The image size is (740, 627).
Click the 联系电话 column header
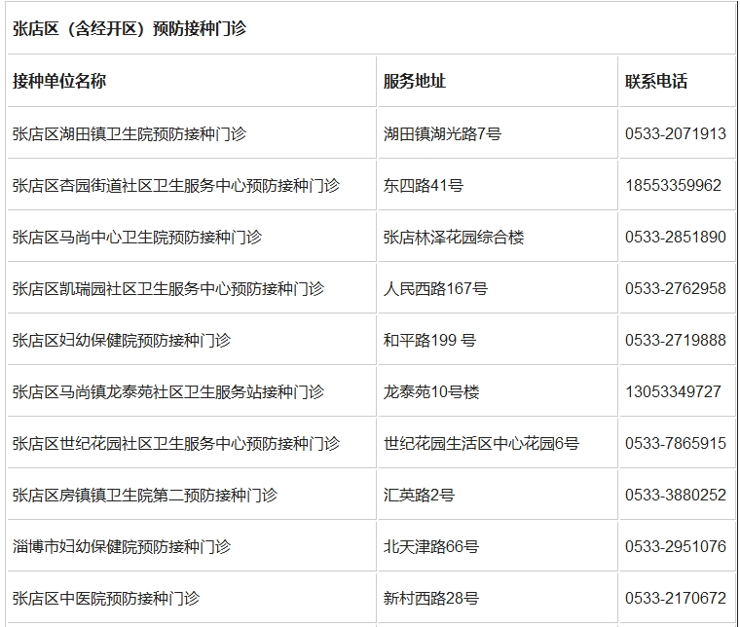[656, 82]
